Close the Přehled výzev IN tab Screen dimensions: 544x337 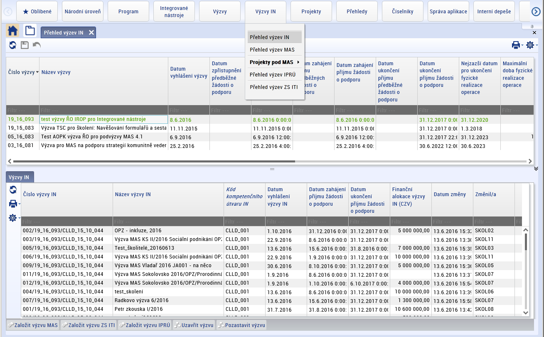click(91, 33)
